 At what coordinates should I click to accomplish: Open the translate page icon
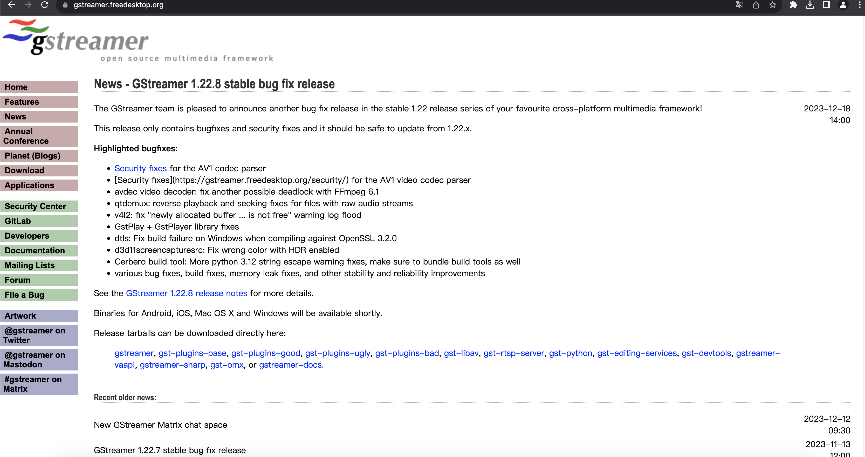pos(739,5)
